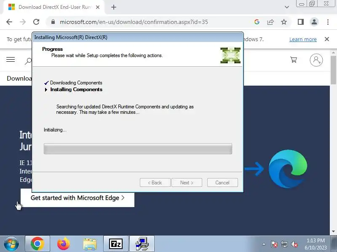337x252 pixels.
Task: Click the page scrollbar up arrow
Action: pos(333,53)
